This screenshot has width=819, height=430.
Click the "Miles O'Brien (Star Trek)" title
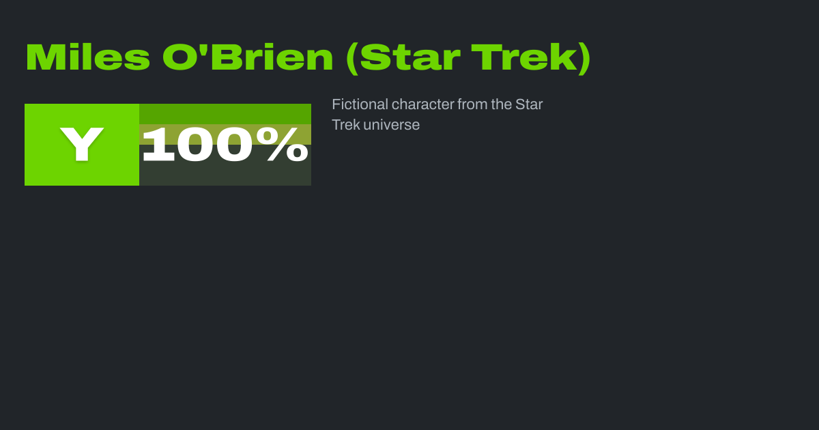tap(308, 58)
